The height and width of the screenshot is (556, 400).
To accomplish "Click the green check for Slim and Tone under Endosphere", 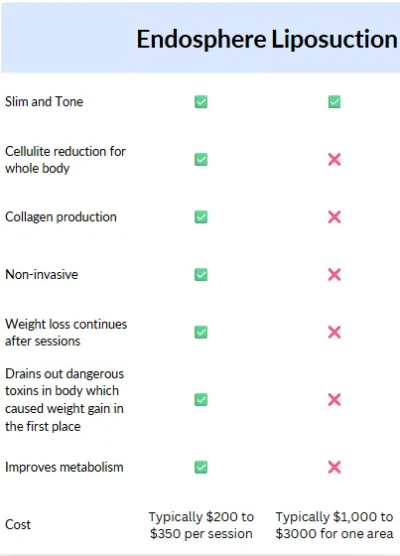I will 201,101.
